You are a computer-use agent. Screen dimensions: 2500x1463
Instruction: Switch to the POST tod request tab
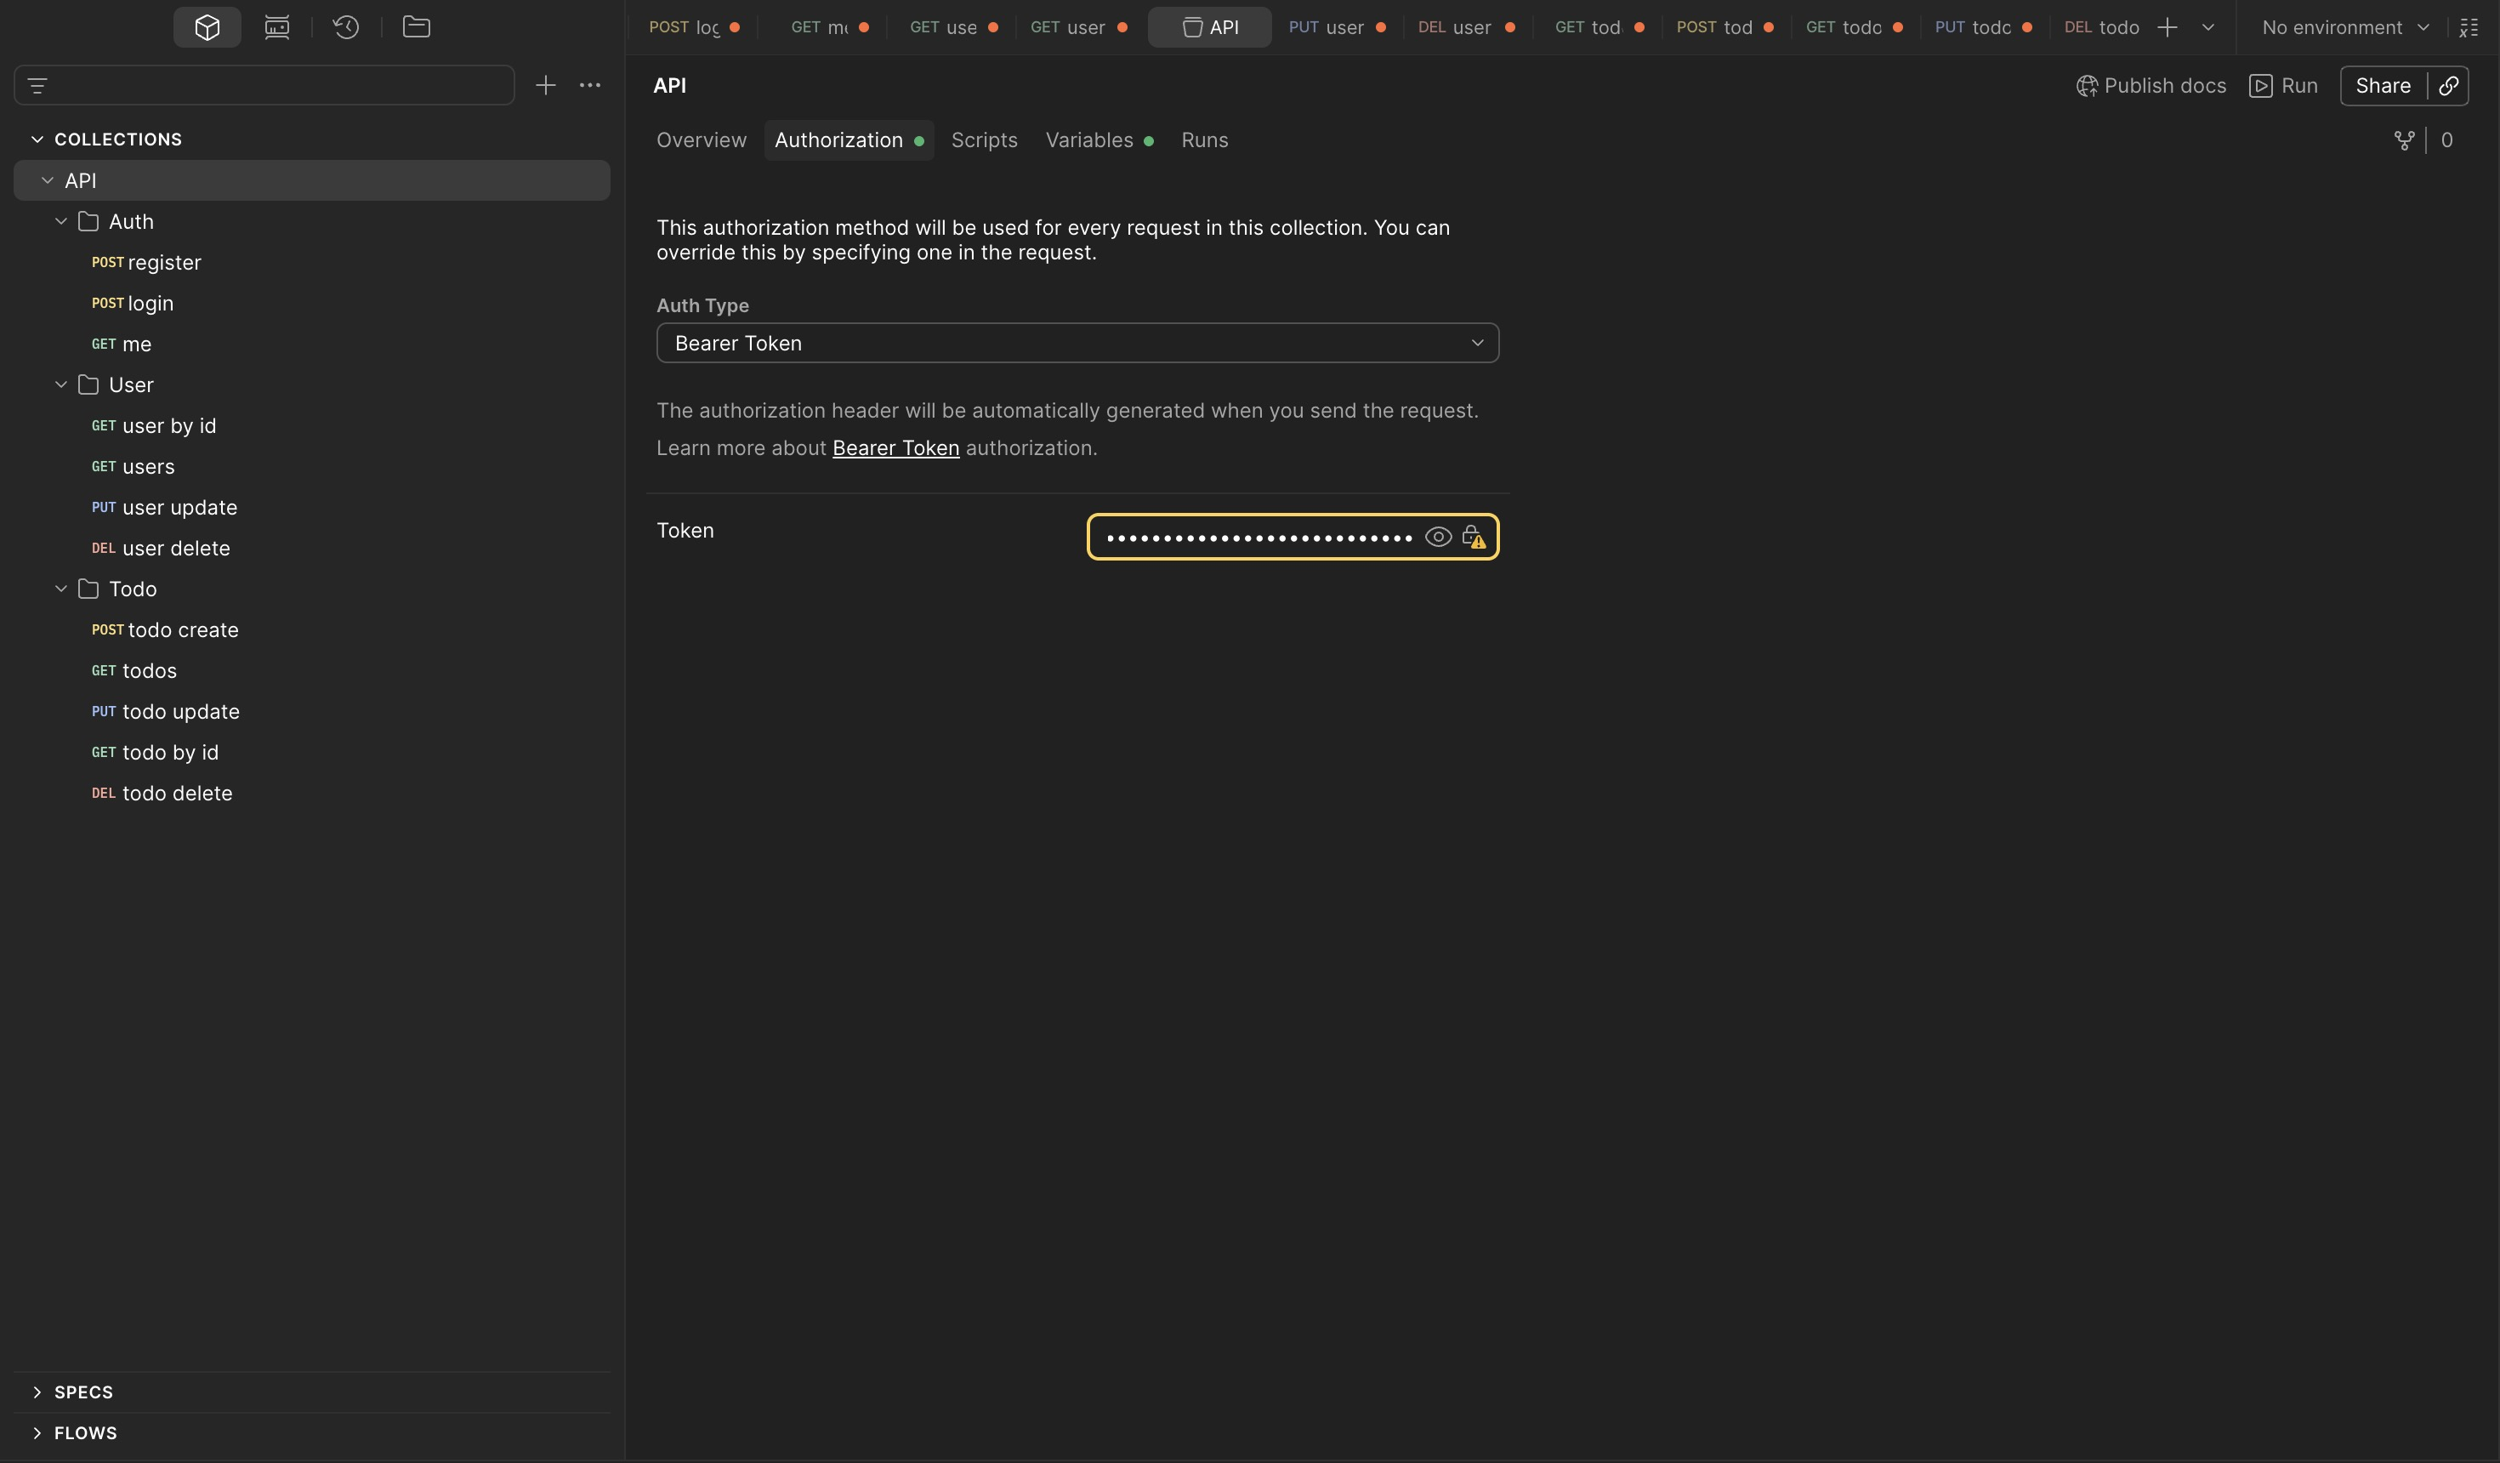click(1724, 28)
